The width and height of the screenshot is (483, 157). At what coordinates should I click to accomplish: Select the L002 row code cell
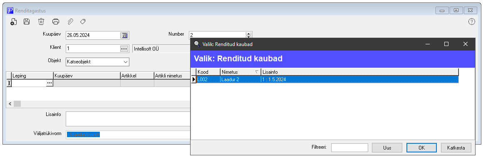click(x=208, y=80)
